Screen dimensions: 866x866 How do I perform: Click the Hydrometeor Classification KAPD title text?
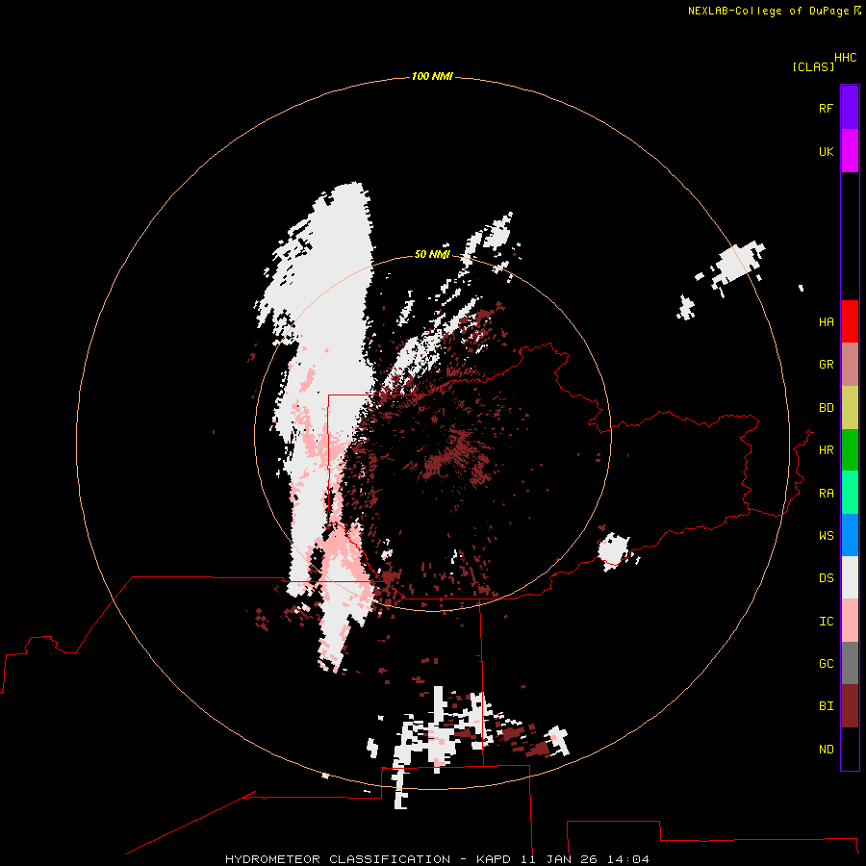437,859
